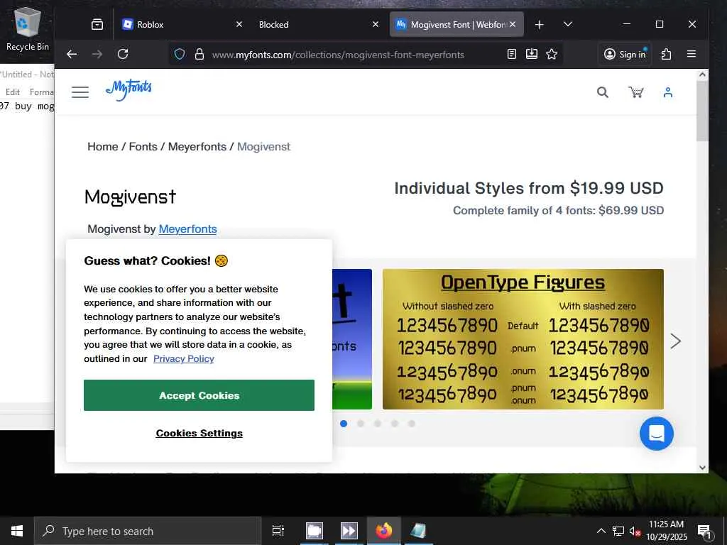Open the Recycle Bin desktop icon
This screenshot has height=545, width=727.
tap(28, 28)
